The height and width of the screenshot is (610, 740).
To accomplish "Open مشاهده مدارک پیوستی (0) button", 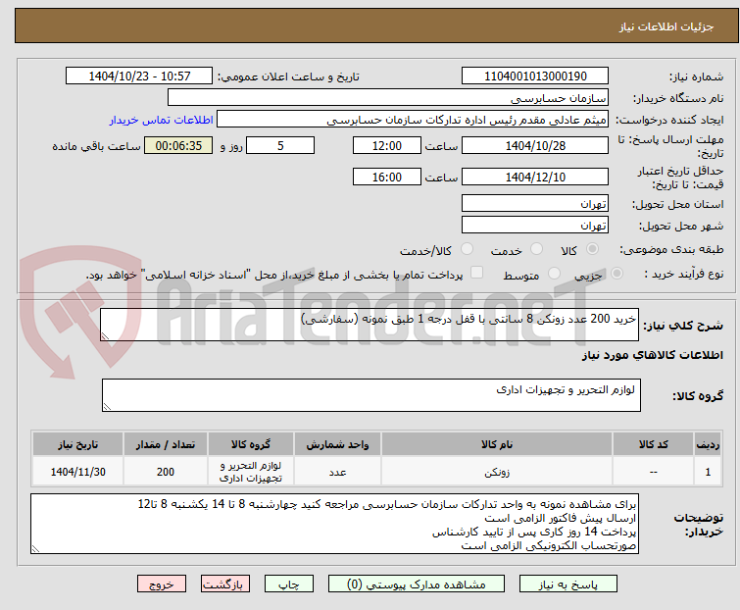I will tap(417, 585).
